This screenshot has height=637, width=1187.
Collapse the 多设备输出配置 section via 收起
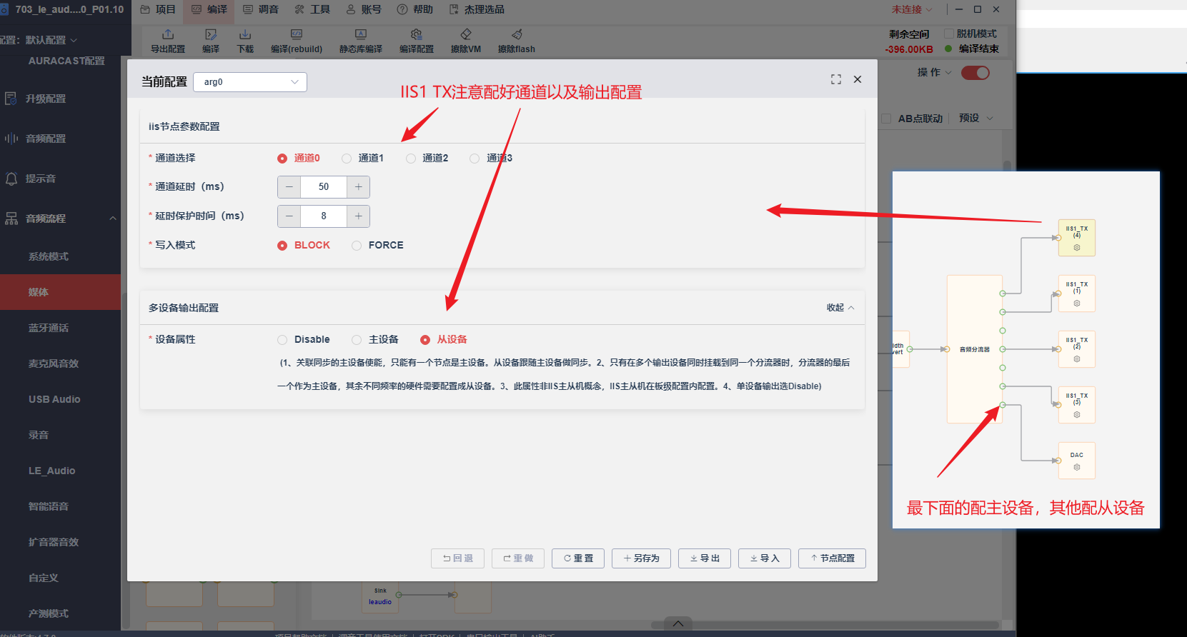pyautogui.click(x=840, y=308)
